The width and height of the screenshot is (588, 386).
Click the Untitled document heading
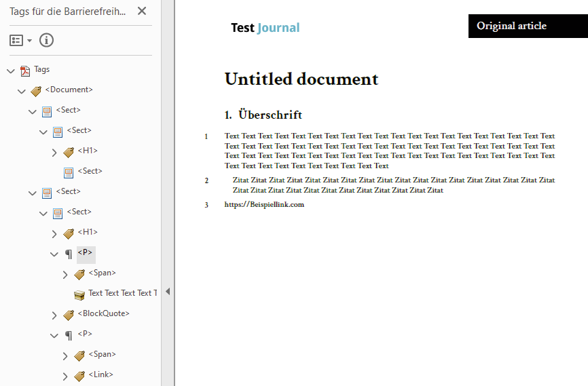pyautogui.click(x=301, y=79)
